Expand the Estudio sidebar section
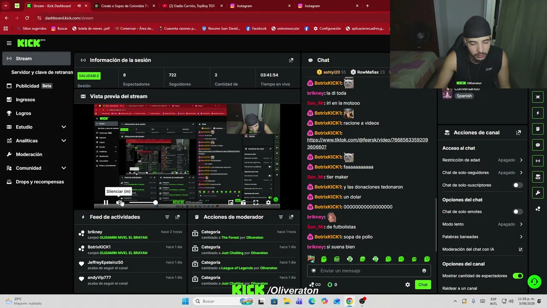The width and height of the screenshot is (547, 308). [x=64, y=127]
